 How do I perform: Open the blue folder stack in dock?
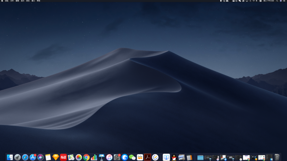(x=200, y=157)
